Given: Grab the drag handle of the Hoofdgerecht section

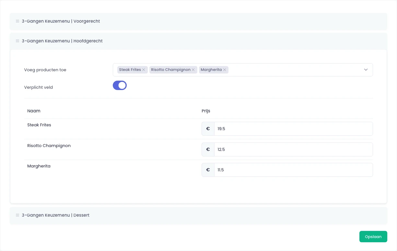Looking at the screenshot, I should (x=18, y=41).
